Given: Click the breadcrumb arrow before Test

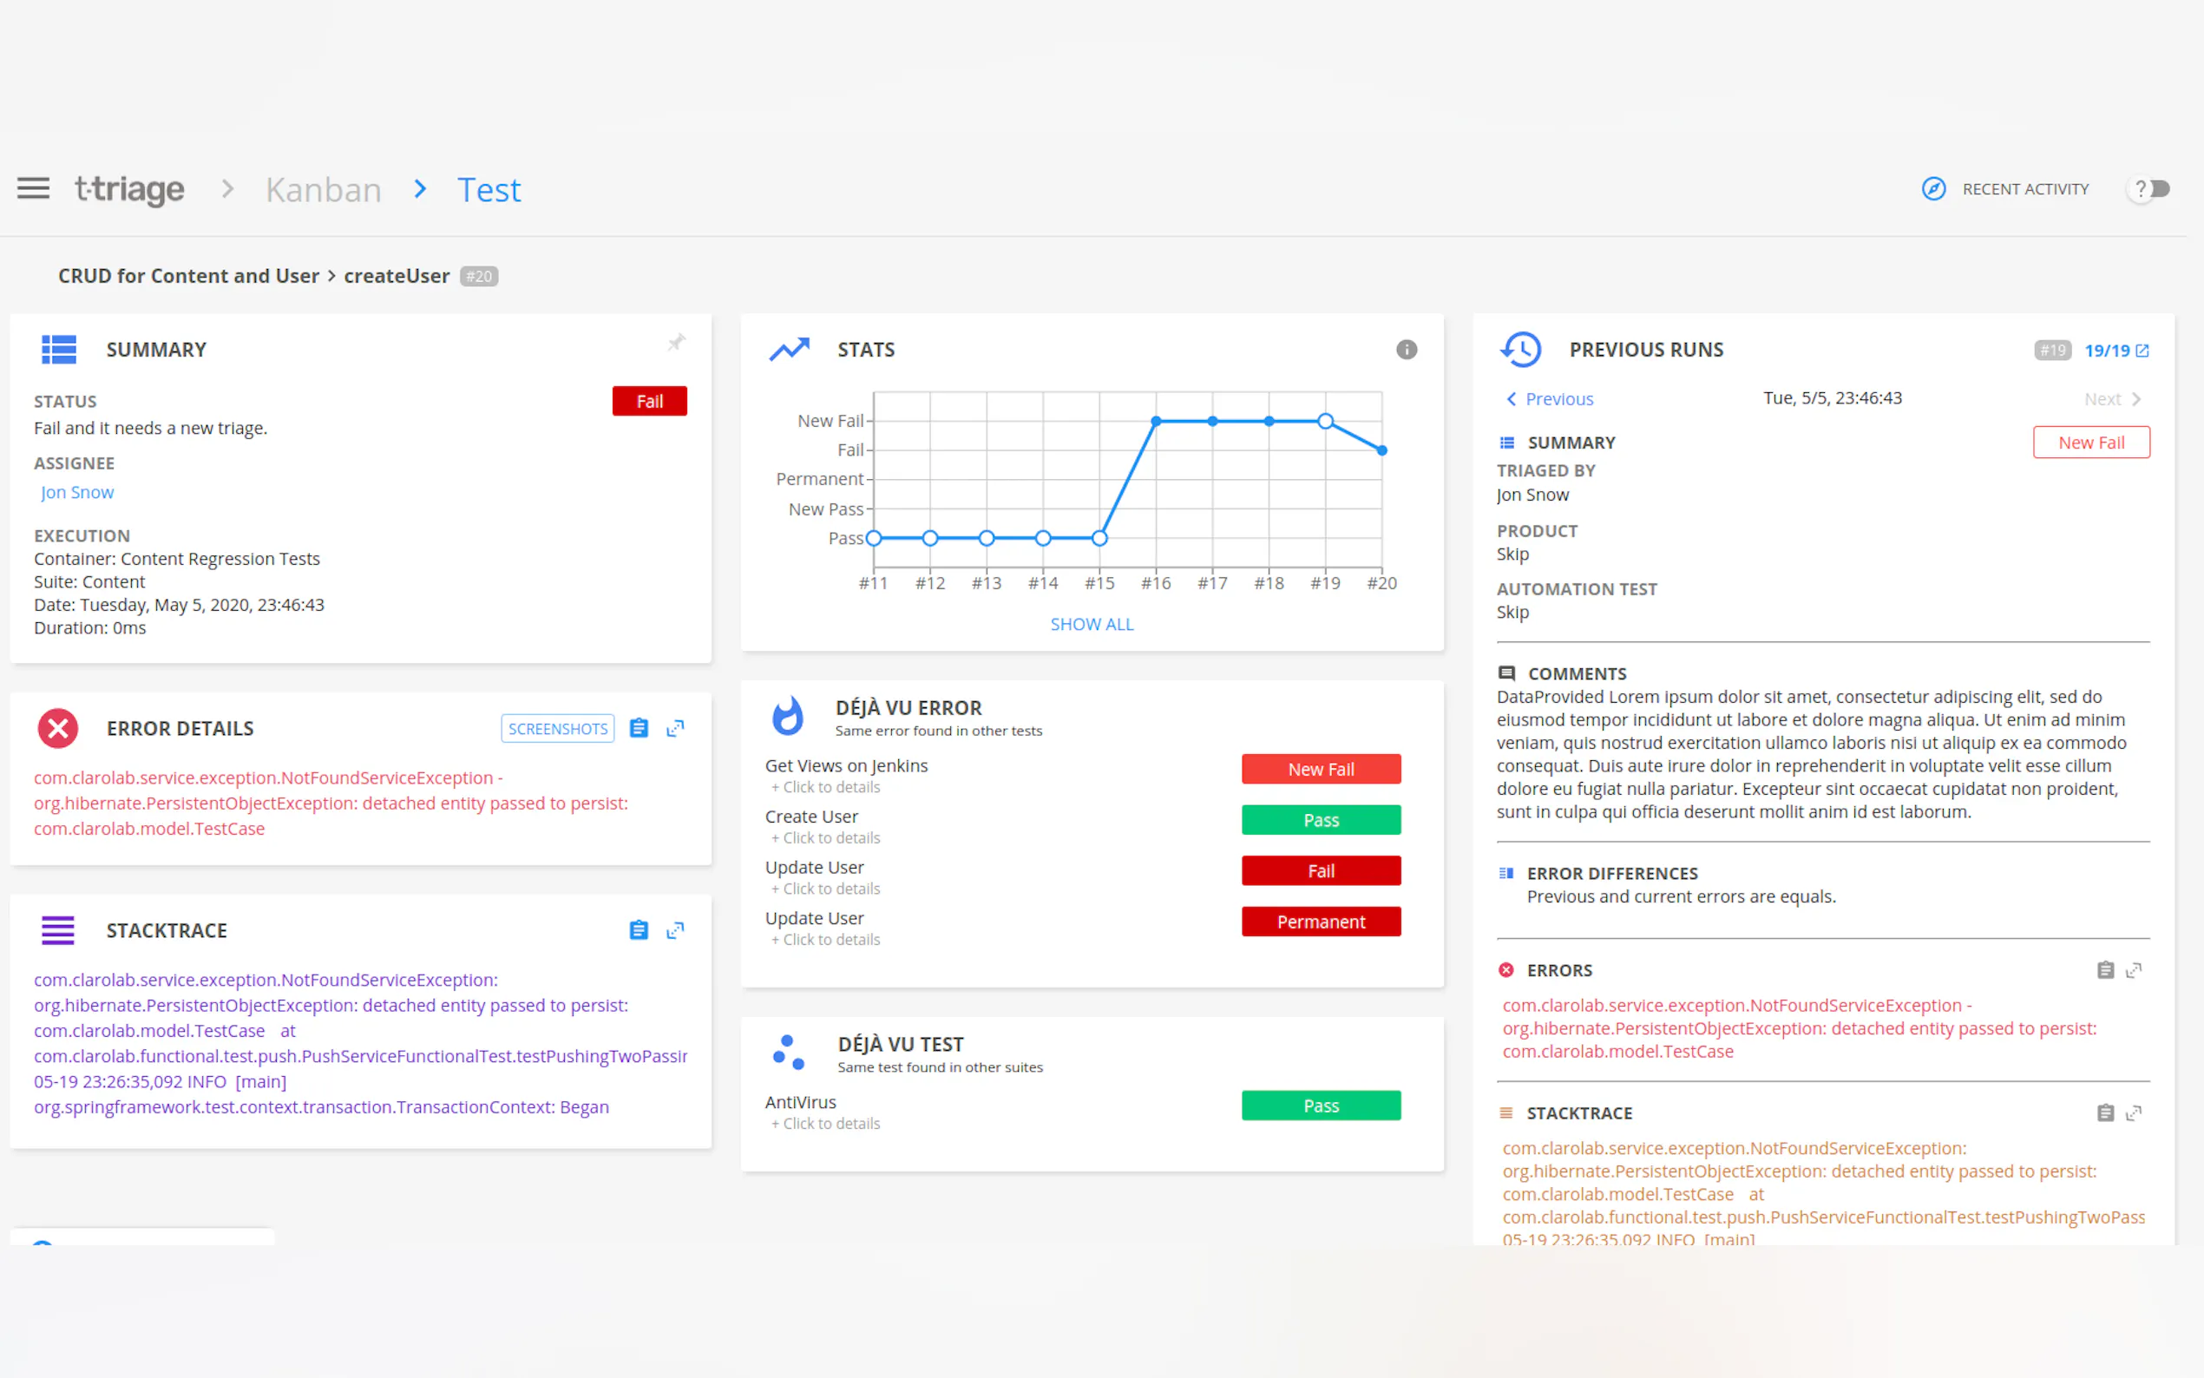Looking at the screenshot, I should click(x=420, y=188).
